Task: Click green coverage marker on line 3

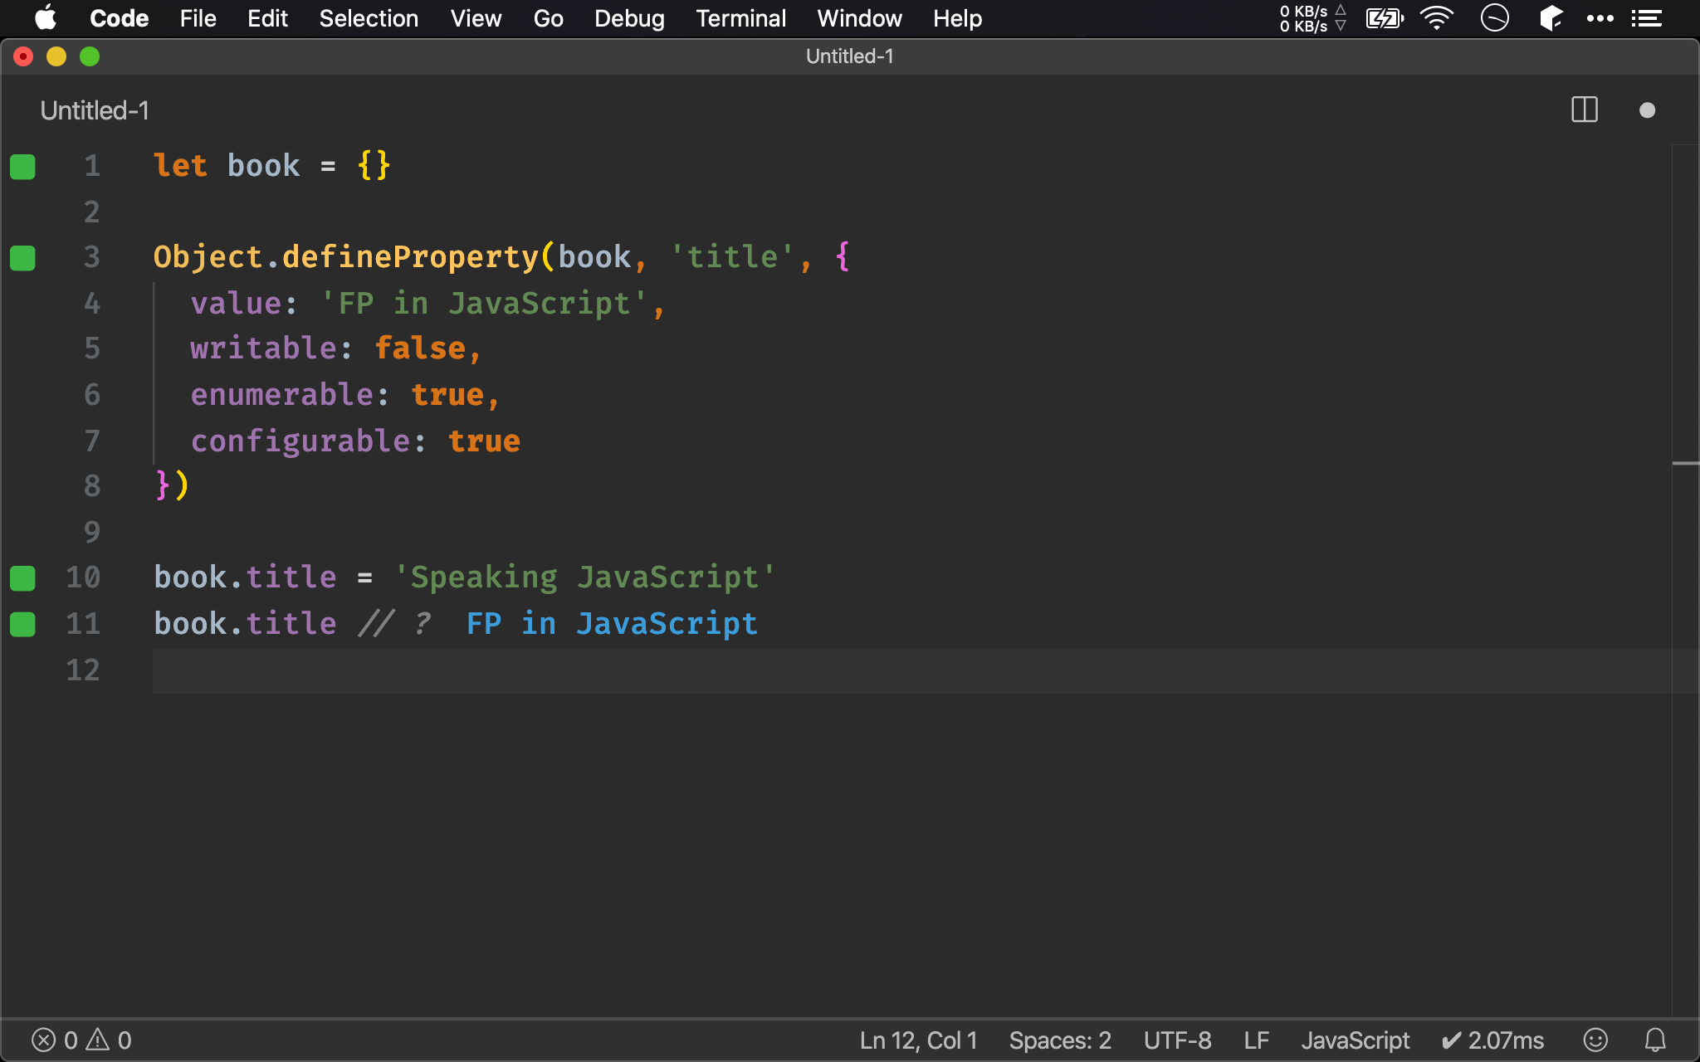Action: 22,258
